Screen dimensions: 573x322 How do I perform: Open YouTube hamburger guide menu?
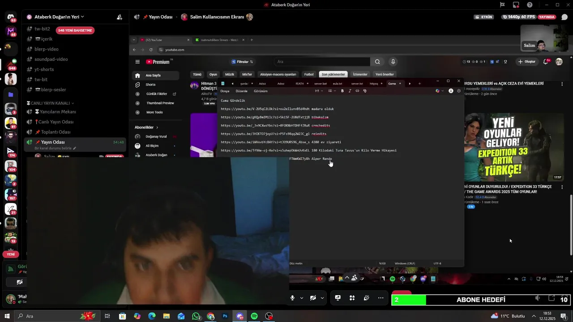(137, 62)
